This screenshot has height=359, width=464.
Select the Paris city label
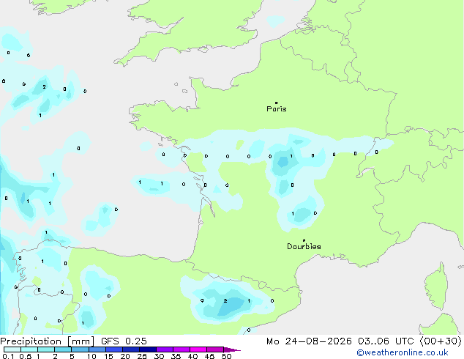(x=277, y=109)
